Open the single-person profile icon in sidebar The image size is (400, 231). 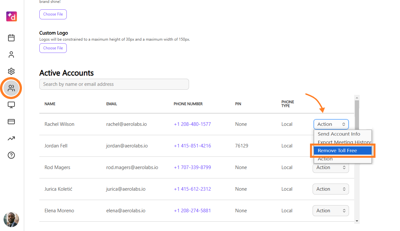tap(11, 55)
